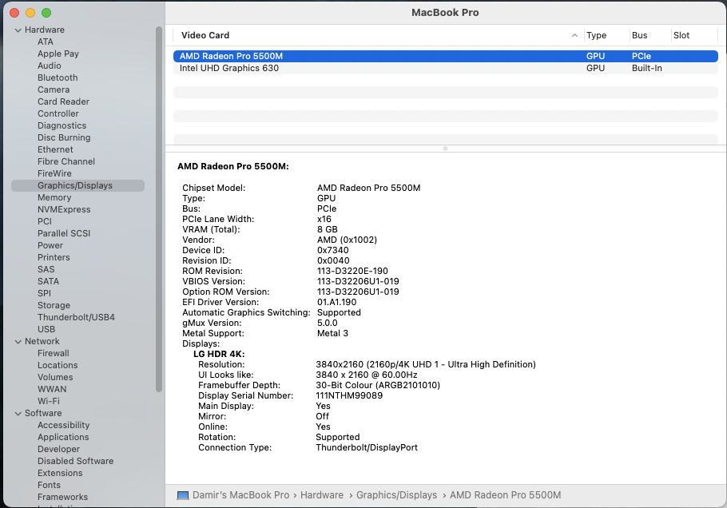
Task: Open Storage in the sidebar
Action: [54, 305]
